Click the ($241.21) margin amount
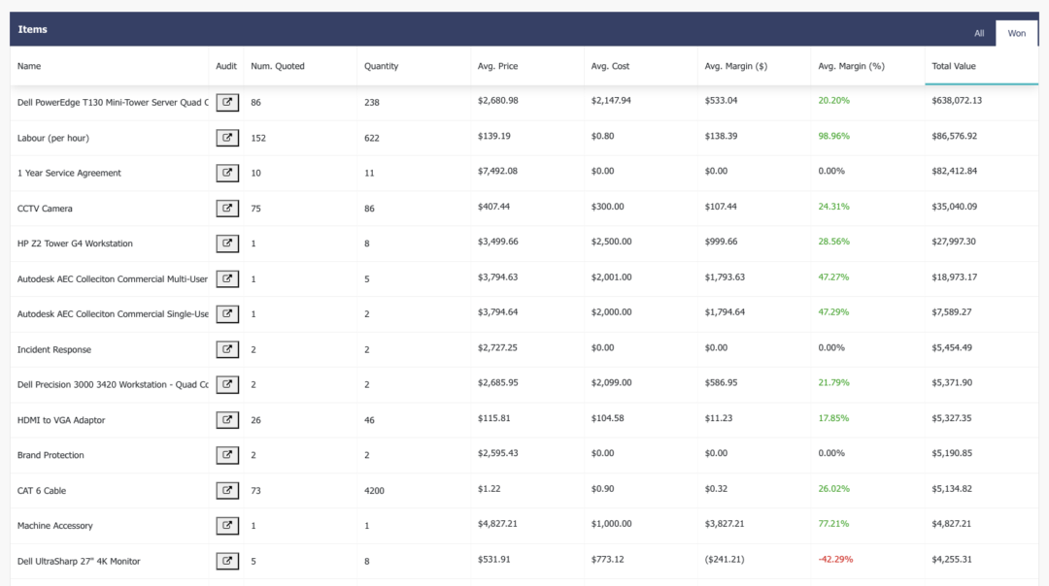Image resolution: width=1049 pixels, height=586 pixels. coord(725,559)
